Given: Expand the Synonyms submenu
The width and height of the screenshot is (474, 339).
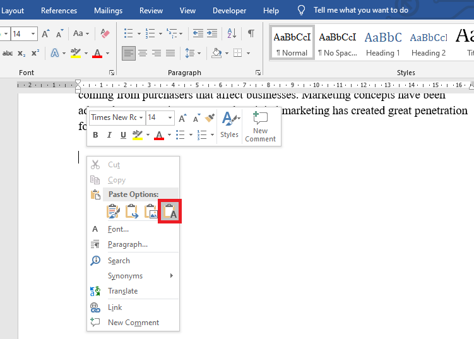Looking at the screenshot, I should pos(133,276).
